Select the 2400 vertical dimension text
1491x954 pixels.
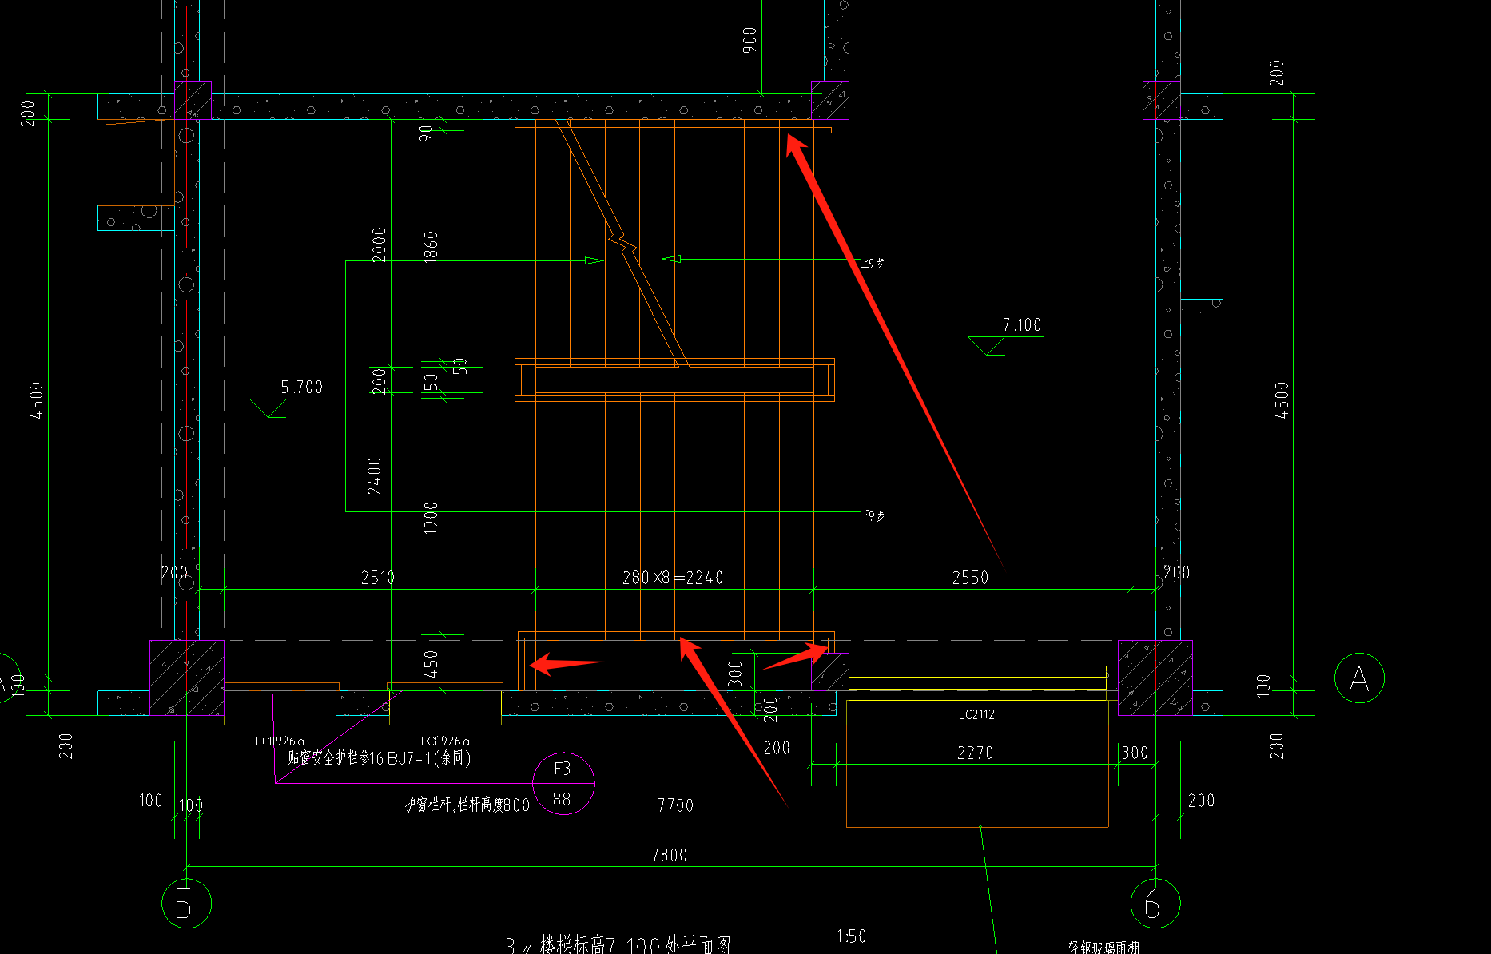[375, 475]
